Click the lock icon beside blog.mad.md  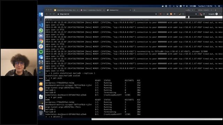58,14
